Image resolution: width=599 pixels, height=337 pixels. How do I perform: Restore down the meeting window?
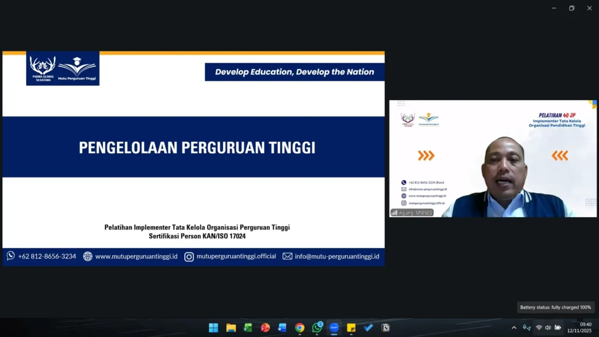[x=572, y=8]
